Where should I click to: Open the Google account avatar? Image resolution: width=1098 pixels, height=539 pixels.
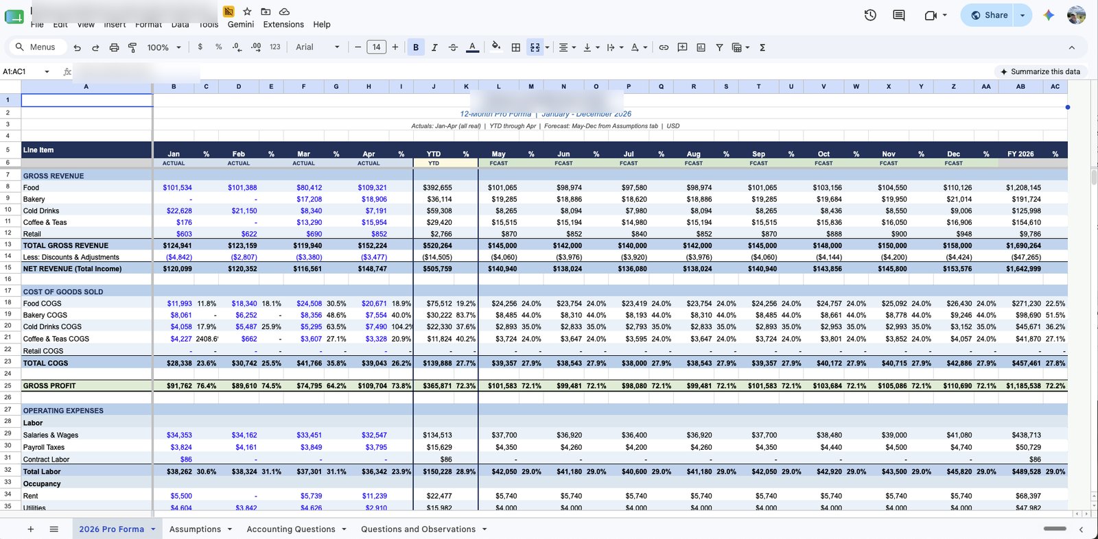(x=1076, y=15)
